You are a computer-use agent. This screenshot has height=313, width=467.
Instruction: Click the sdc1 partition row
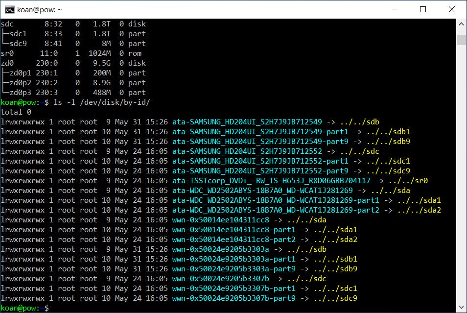73,34
